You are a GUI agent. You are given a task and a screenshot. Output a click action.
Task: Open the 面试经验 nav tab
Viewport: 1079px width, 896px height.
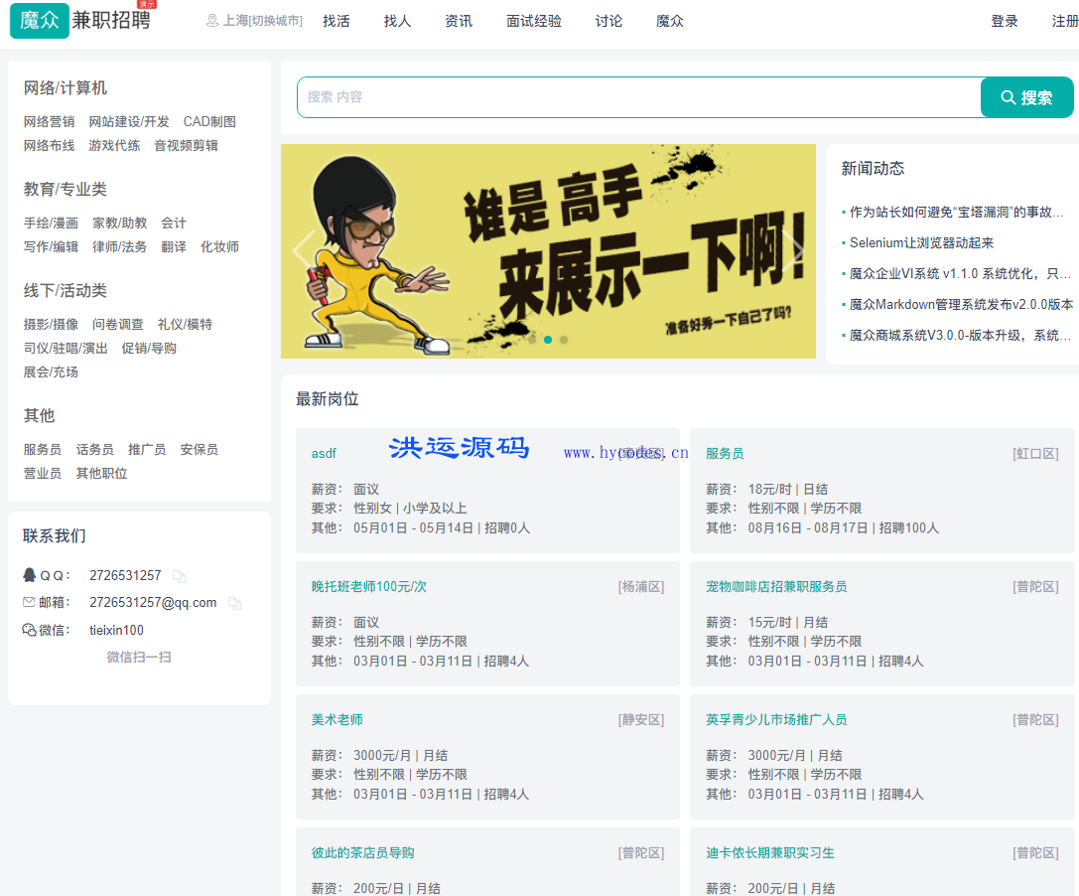pyautogui.click(x=534, y=21)
